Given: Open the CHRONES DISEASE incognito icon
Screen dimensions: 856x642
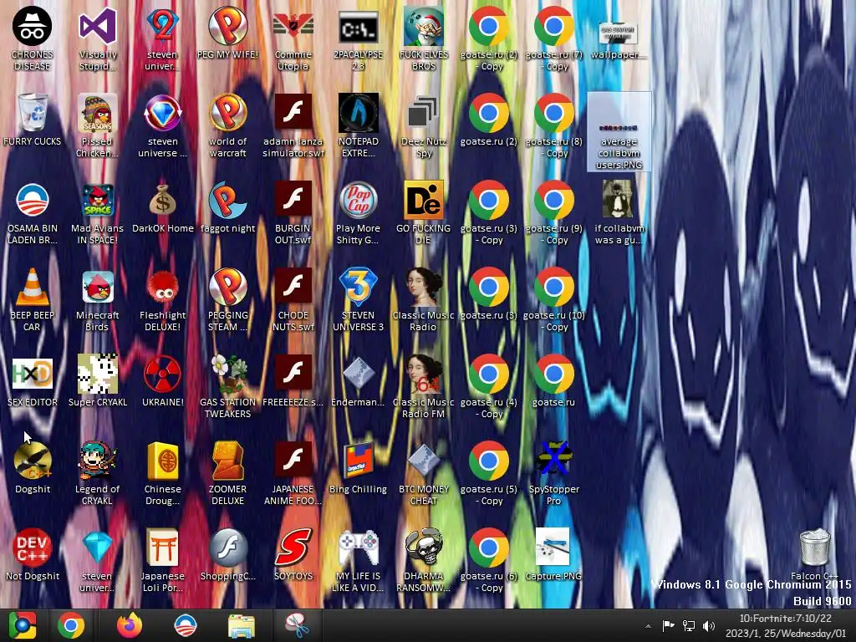Looking at the screenshot, I should pos(33,39).
